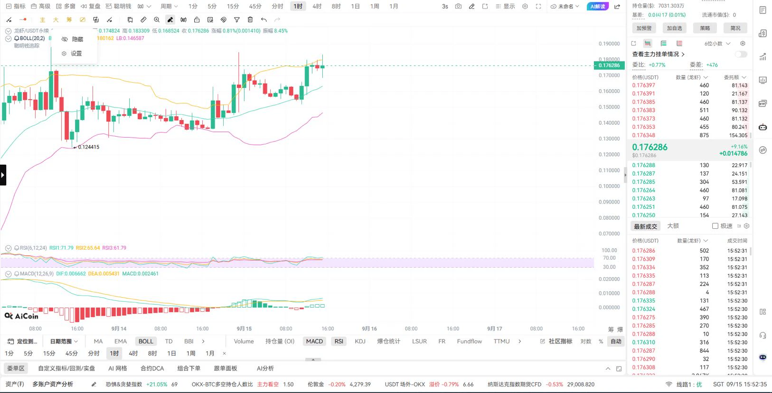Toggle the BOLL indicator button
772x393 pixels.
coord(146,341)
